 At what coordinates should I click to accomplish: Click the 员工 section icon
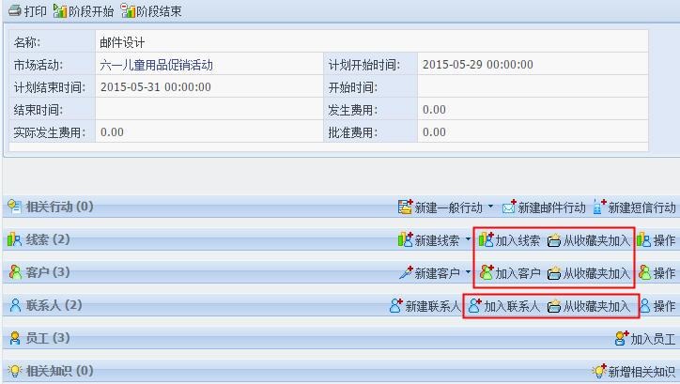pyautogui.click(x=15, y=338)
